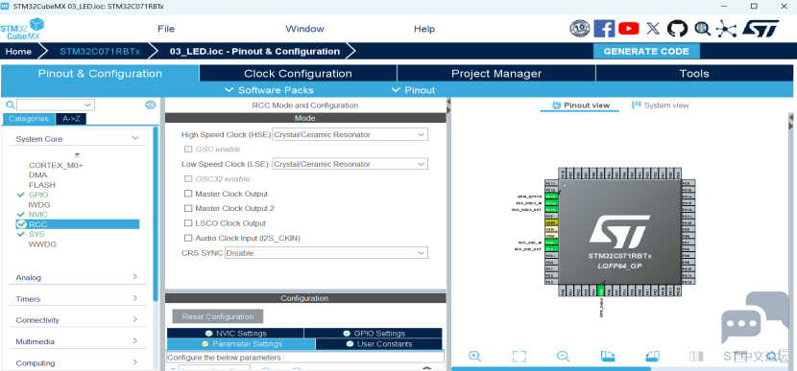Select SYS in System Core list
Image resolution: width=797 pixels, height=371 pixels.
coord(36,235)
